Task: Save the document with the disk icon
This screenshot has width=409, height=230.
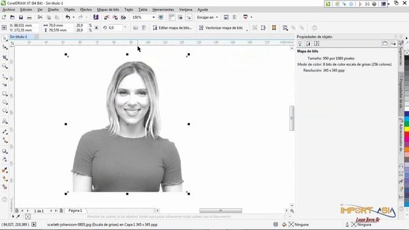Action: (x=21, y=17)
